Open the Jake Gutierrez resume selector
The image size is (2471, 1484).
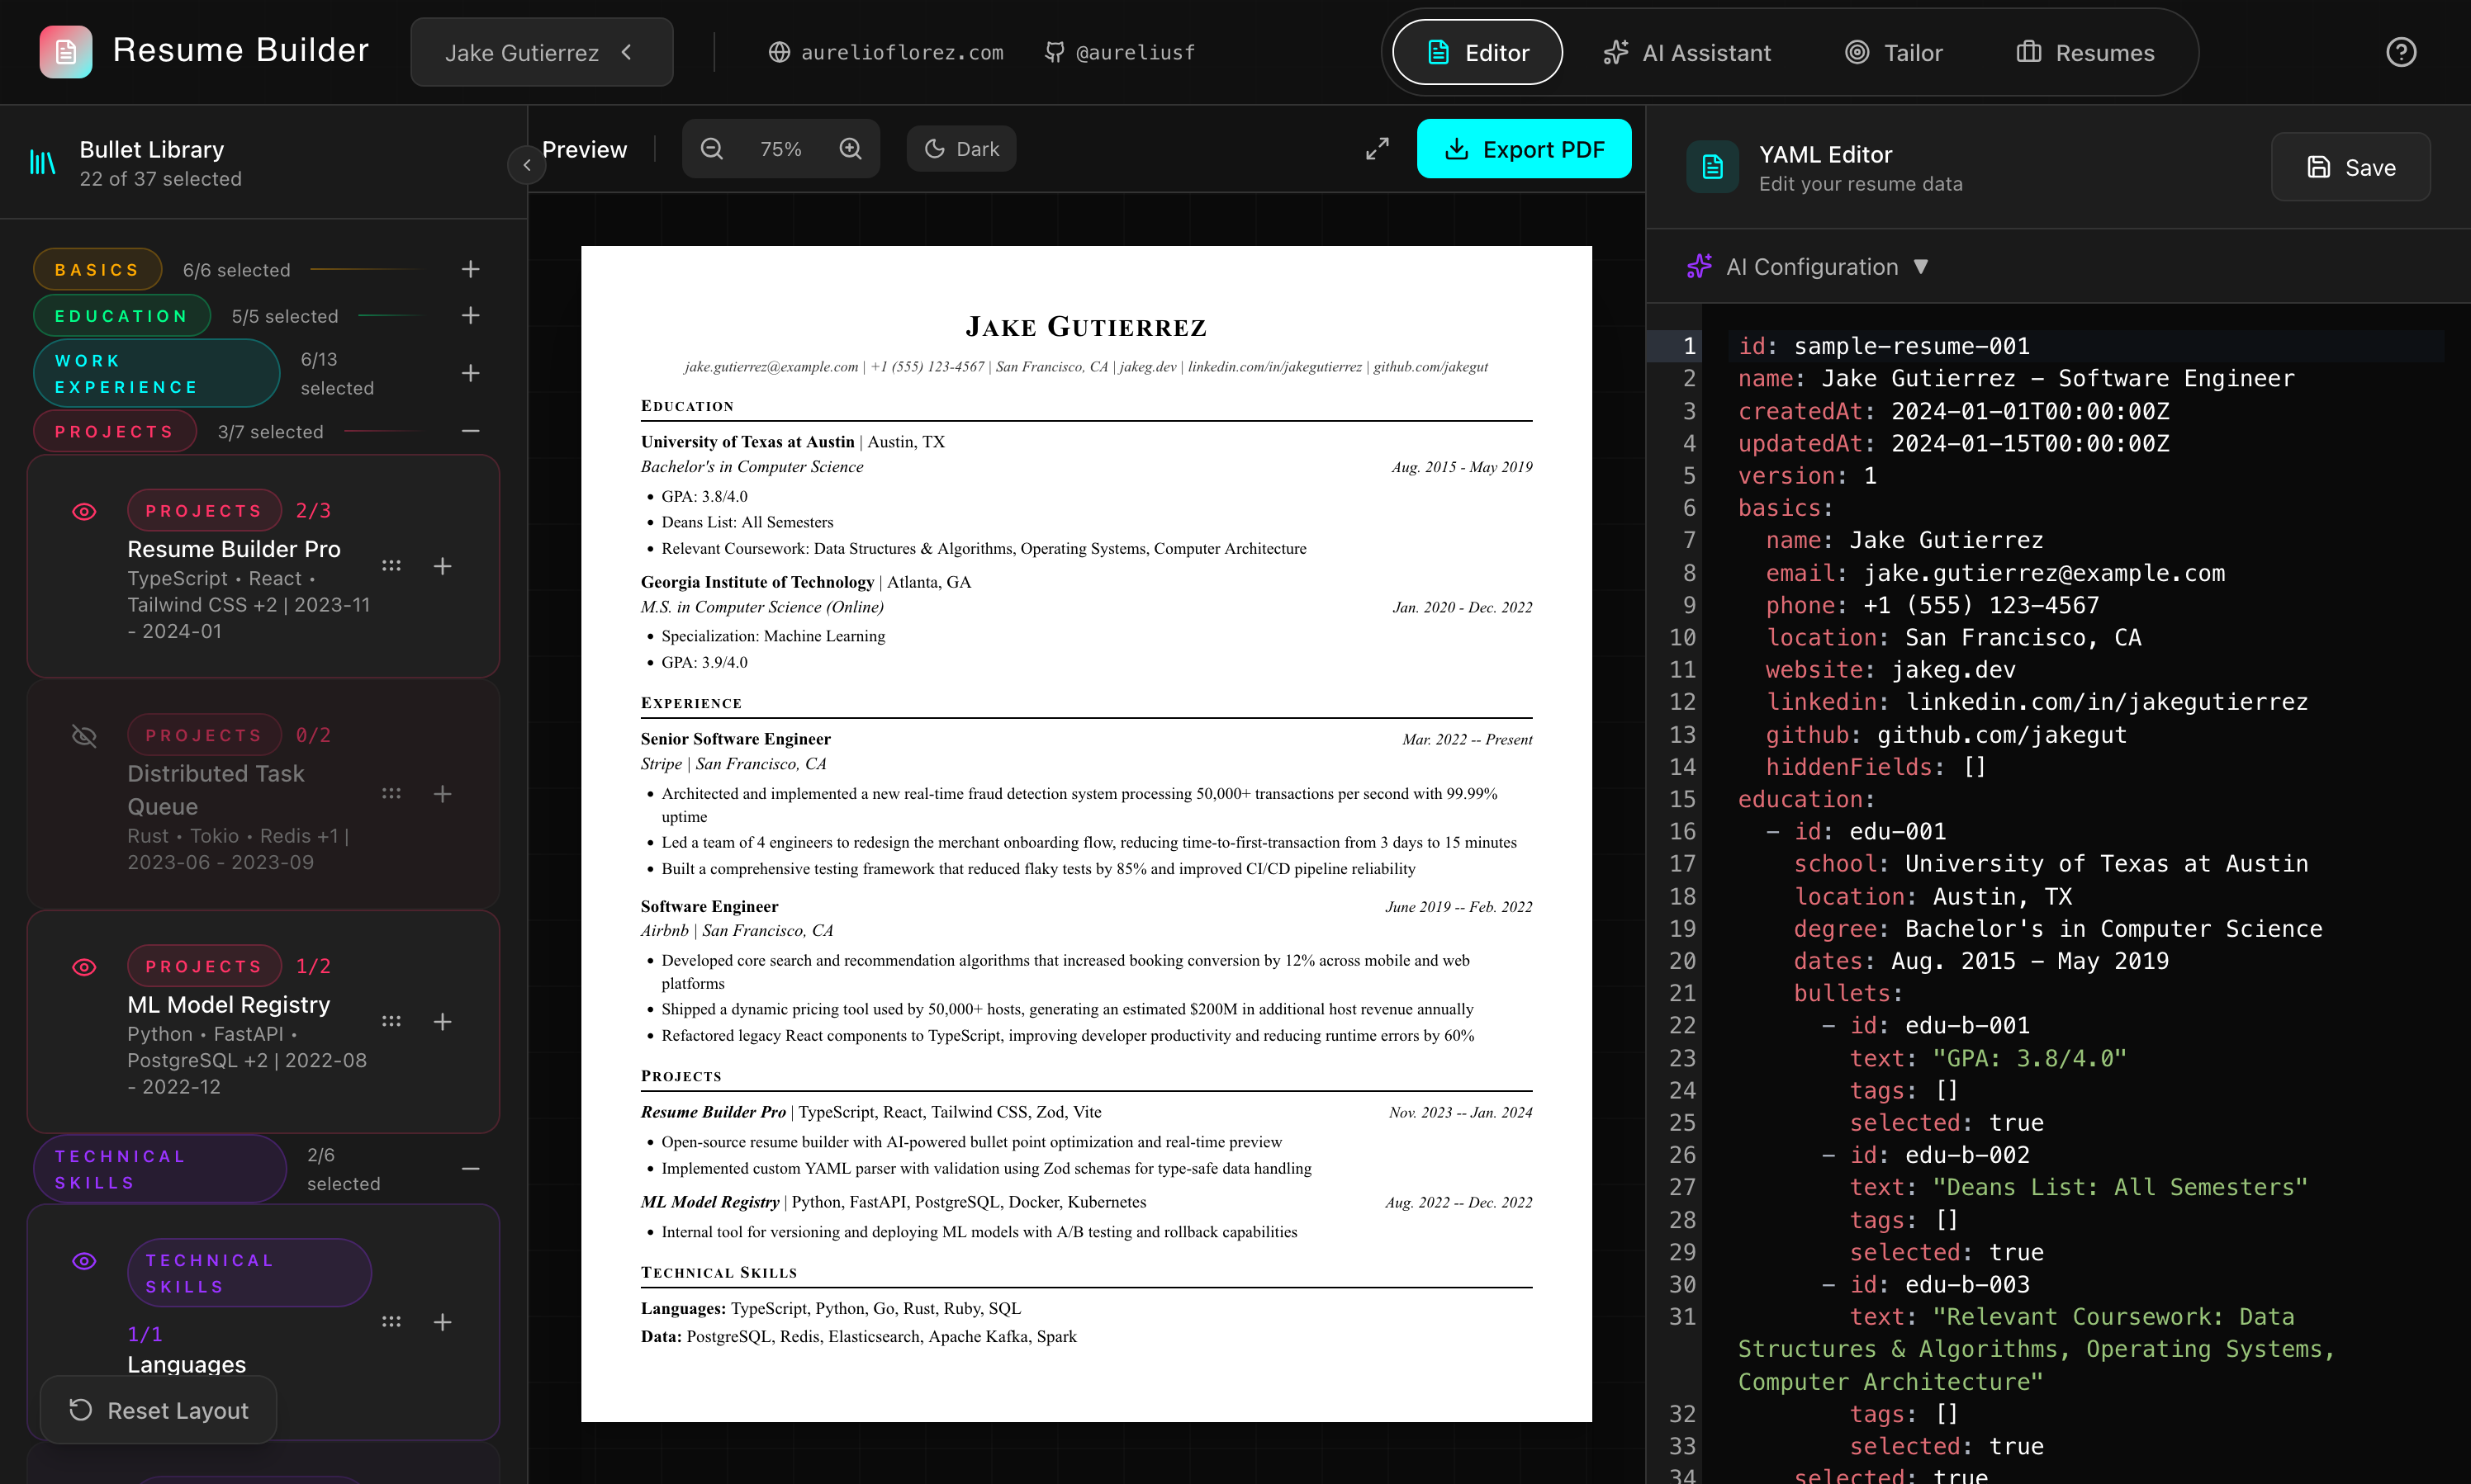pos(541,52)
